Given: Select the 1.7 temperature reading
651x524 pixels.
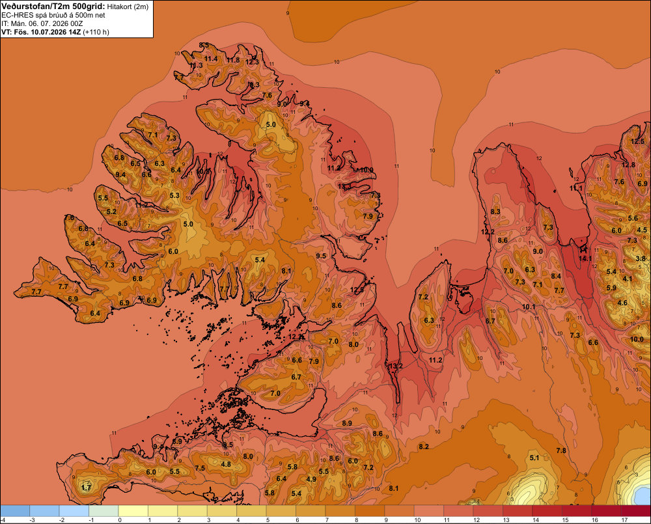Looking at the screenshot, I should [86, 488].
